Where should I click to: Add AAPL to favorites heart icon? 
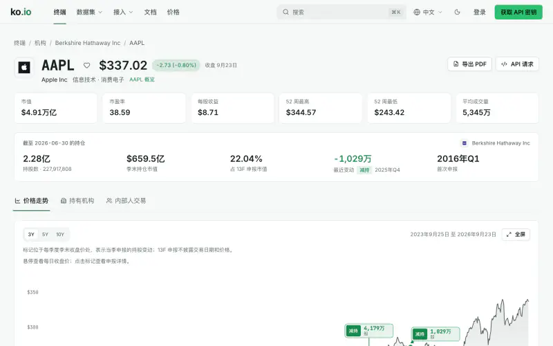(x=87, y=65)
